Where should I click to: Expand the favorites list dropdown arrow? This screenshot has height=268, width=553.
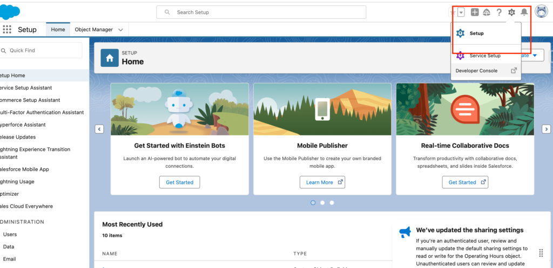point(461,12)
